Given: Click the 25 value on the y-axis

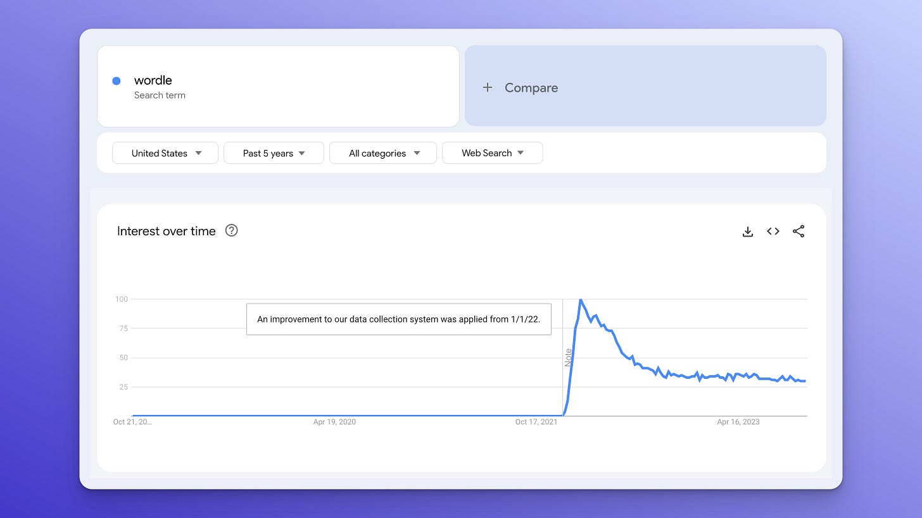Looking at the screenshot, I should pos(123,387).
